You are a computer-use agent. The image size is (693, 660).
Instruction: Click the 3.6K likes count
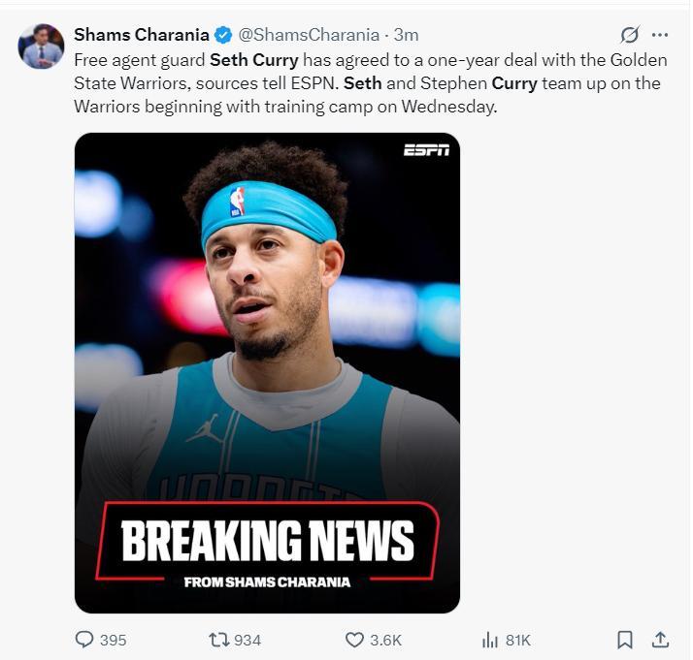click(385, 640)
